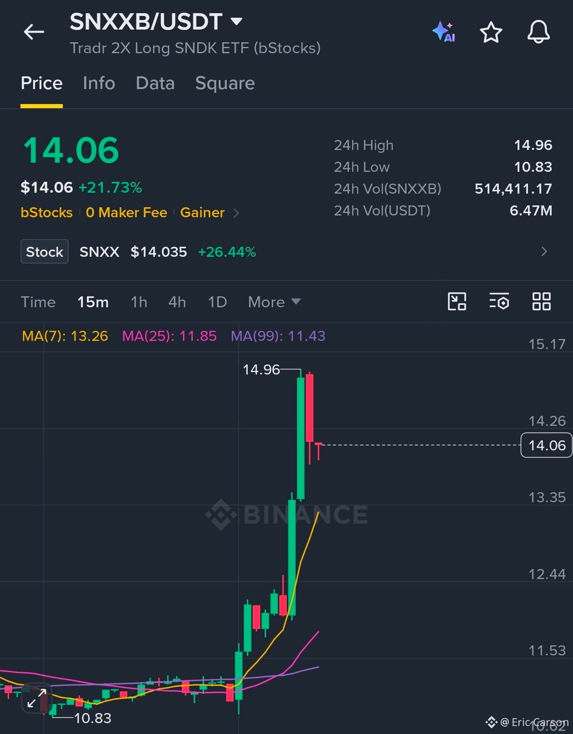Image resolution: width=573 pixels, height=734 pixels.
Task: Tap the MA(7): 13.26 indicator label
Action: click(x=65, y=336)
